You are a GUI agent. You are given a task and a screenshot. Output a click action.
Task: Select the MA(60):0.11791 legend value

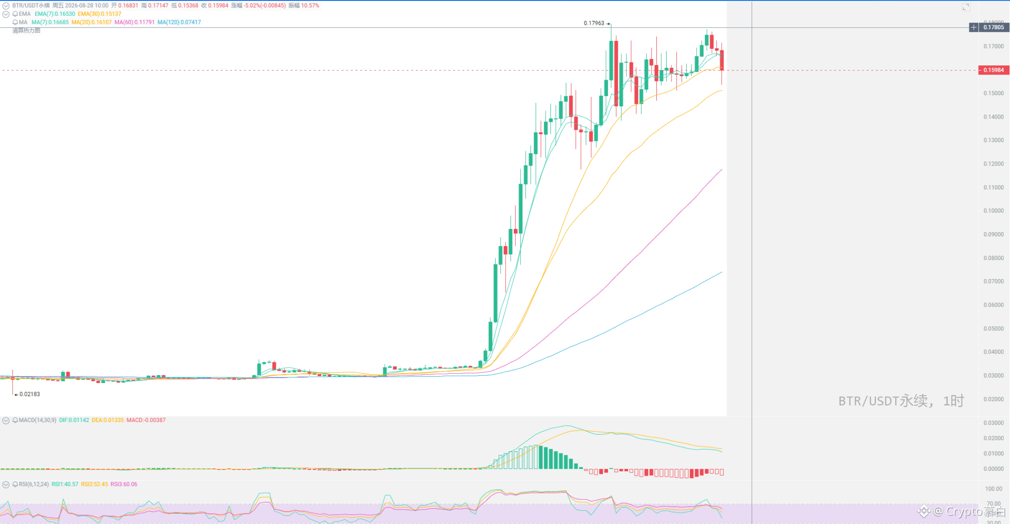point(134,22)
